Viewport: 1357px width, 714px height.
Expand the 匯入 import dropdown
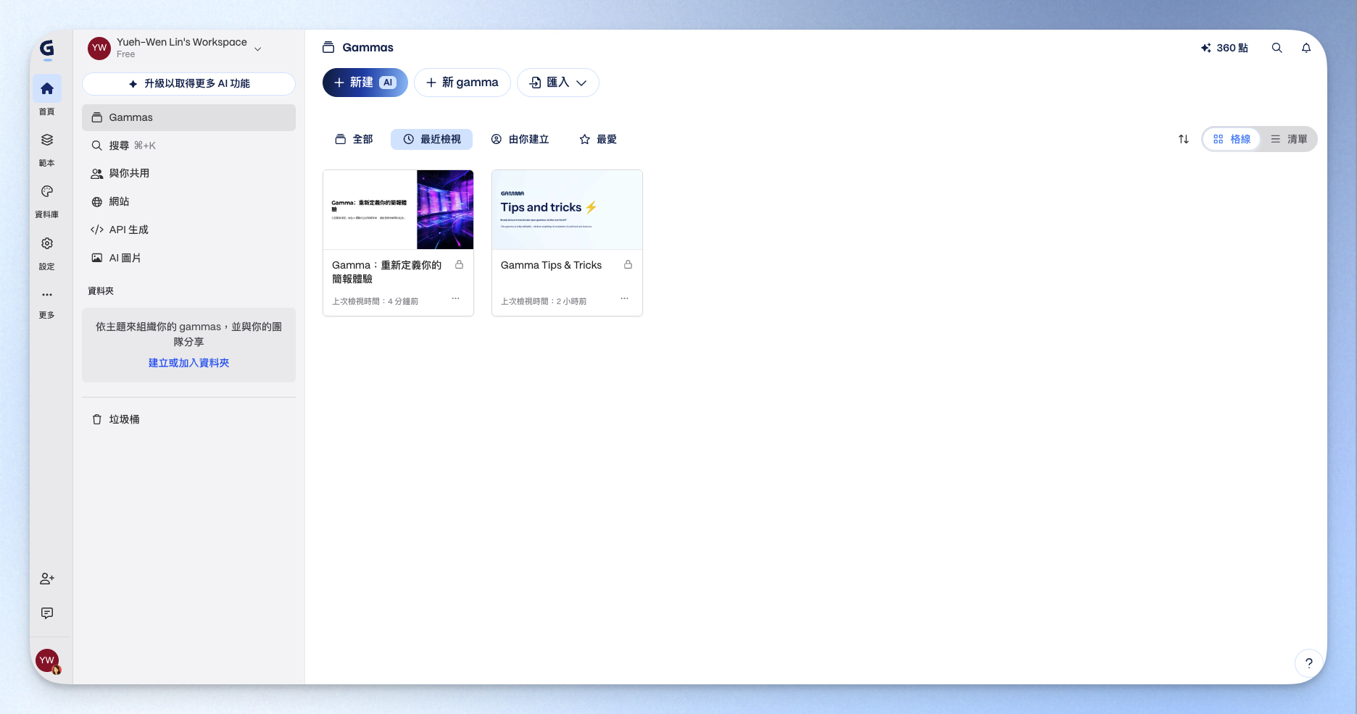(557, 83)
